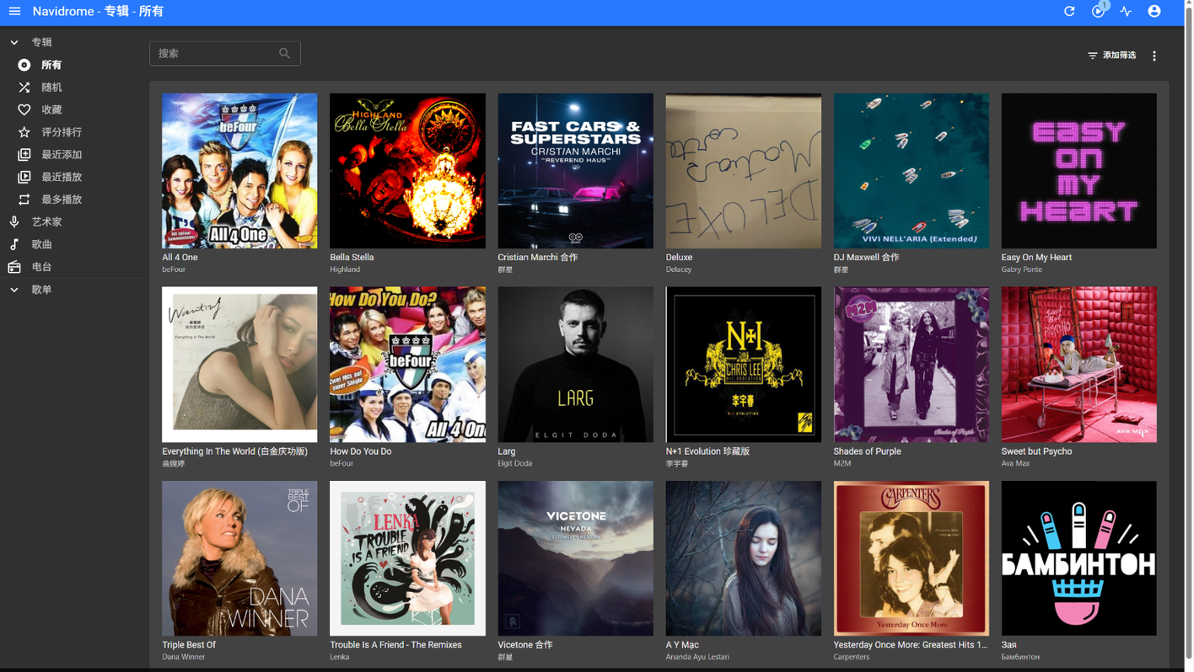Expand the 歌单 section chevron
Screen dimensions: 1194x672
[14, 290]
